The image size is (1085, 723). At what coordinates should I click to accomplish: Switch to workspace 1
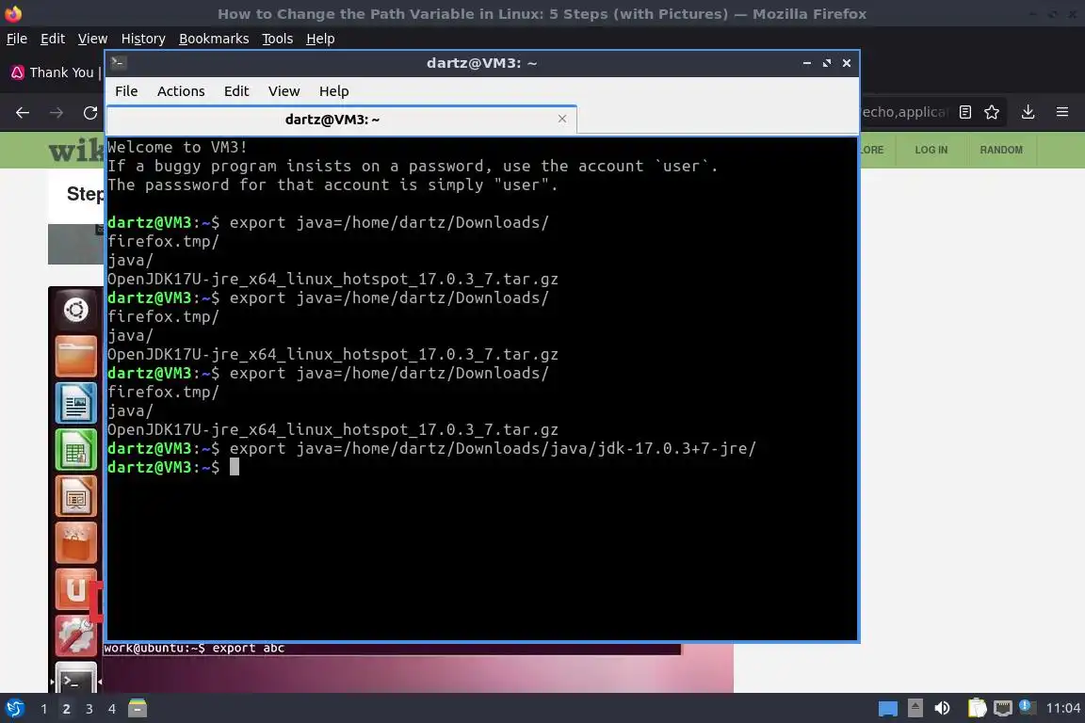click(43, 709)
